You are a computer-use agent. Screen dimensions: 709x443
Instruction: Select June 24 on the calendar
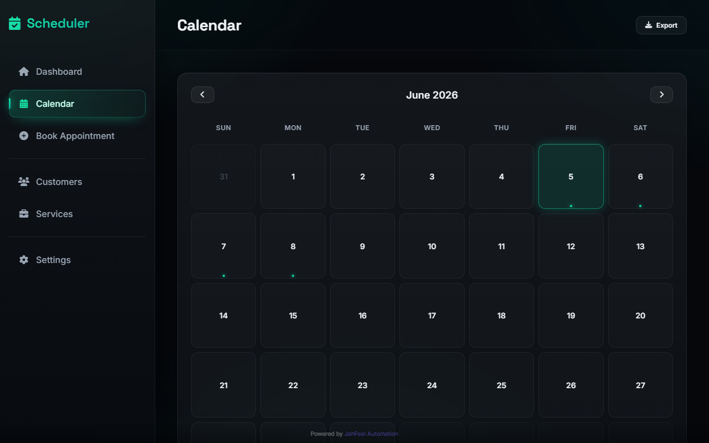432,385
